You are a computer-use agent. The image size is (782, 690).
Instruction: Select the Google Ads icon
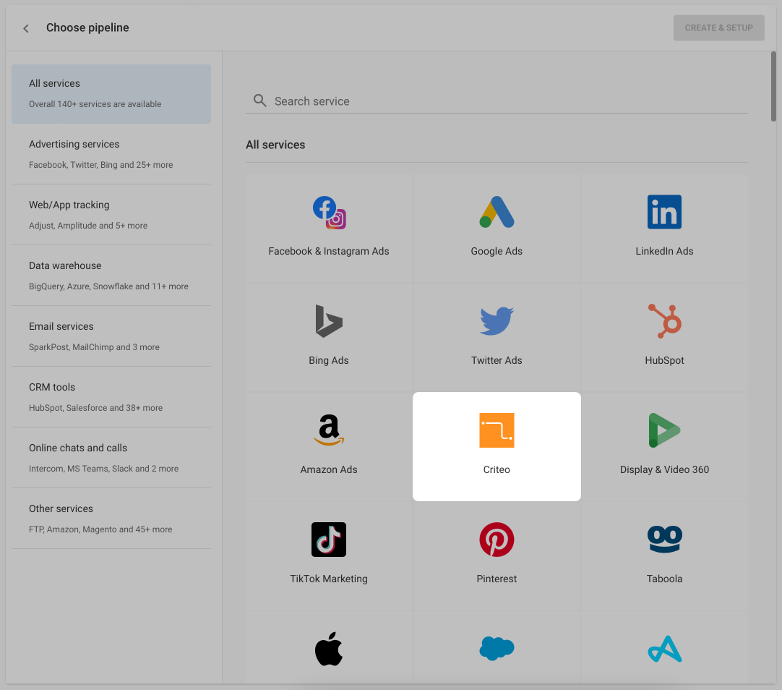[497, 212]
